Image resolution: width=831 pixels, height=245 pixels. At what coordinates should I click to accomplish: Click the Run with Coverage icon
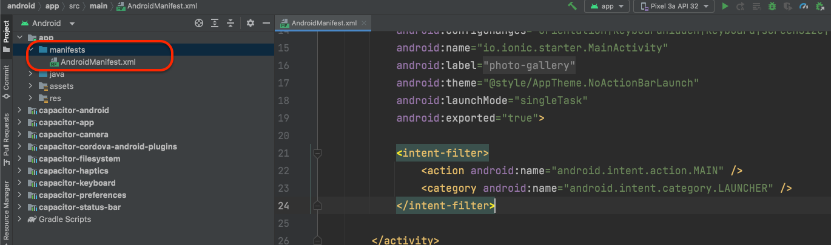pos(788,6)
